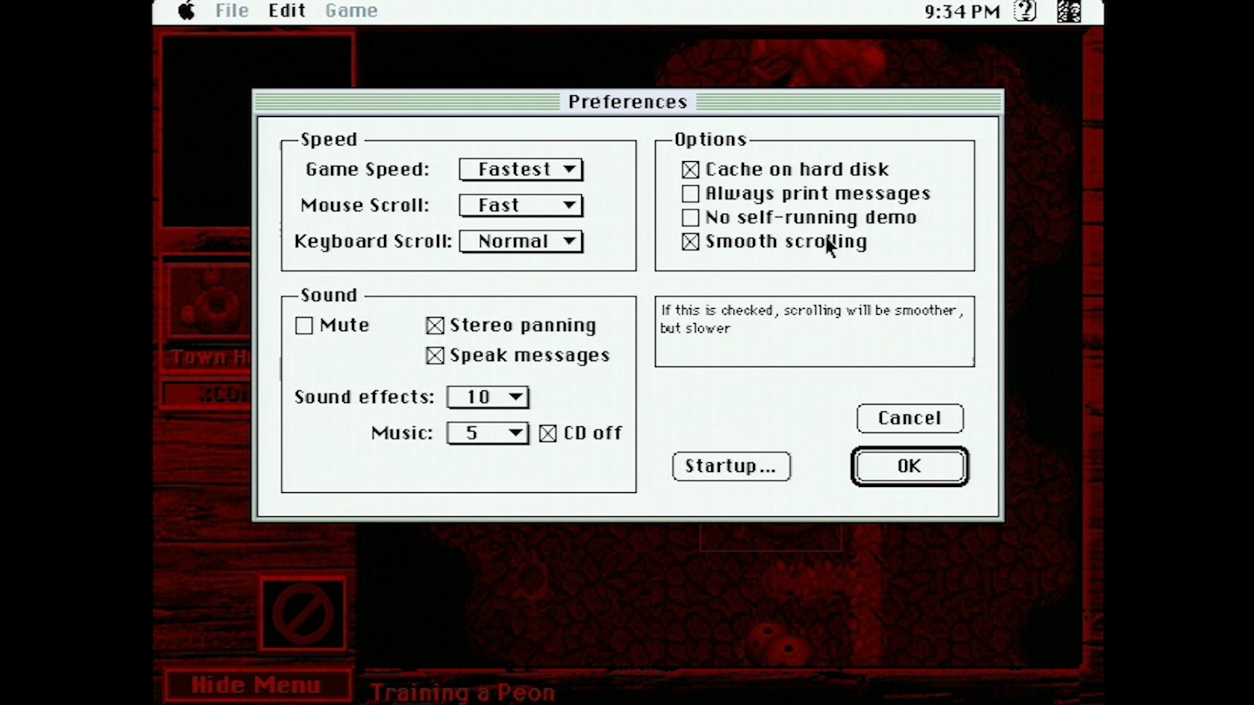Select the Music volume dropdown
Image resolution: width=1254 pixels, height=705 pixels.
pyautogui.click(x=487, y=432)
